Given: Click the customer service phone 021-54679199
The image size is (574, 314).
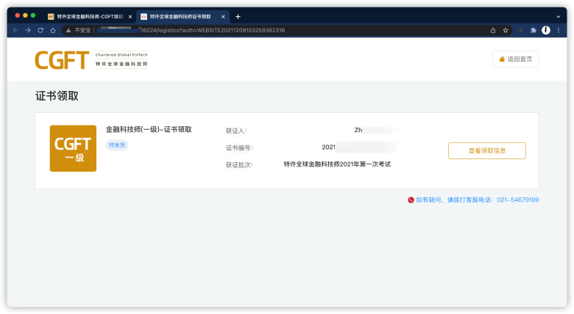Looking at the screenshot, I should click(517, 200).
